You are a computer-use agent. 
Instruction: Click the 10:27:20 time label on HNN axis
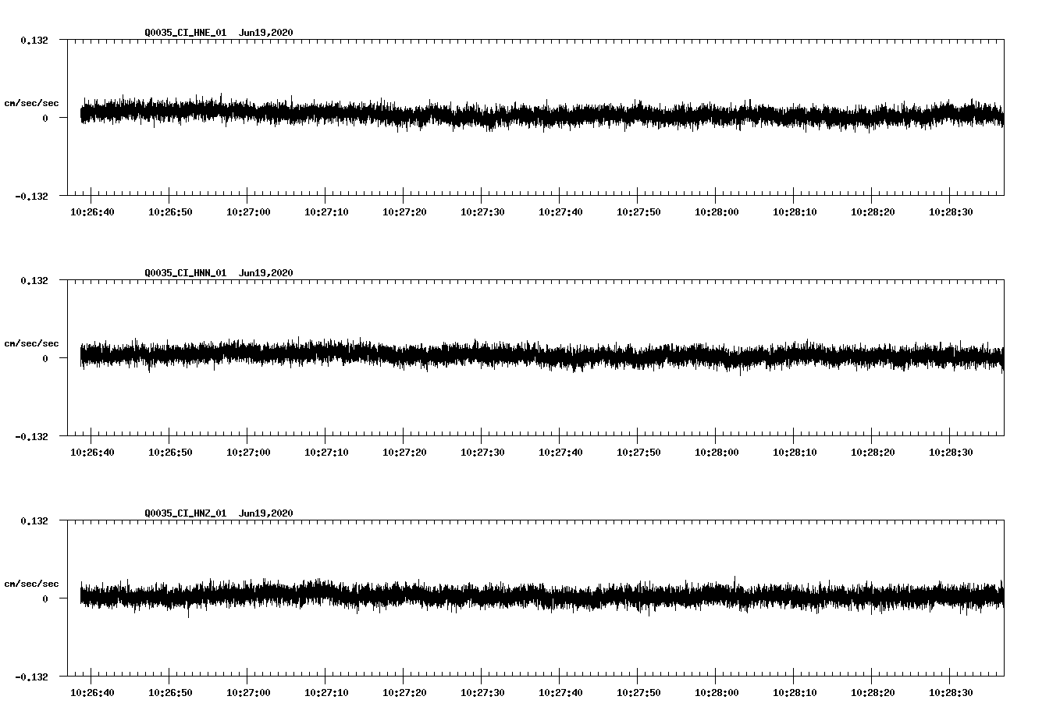coord(404,453)
